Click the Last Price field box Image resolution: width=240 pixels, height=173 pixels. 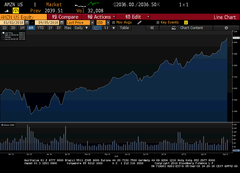click(78, 23)
